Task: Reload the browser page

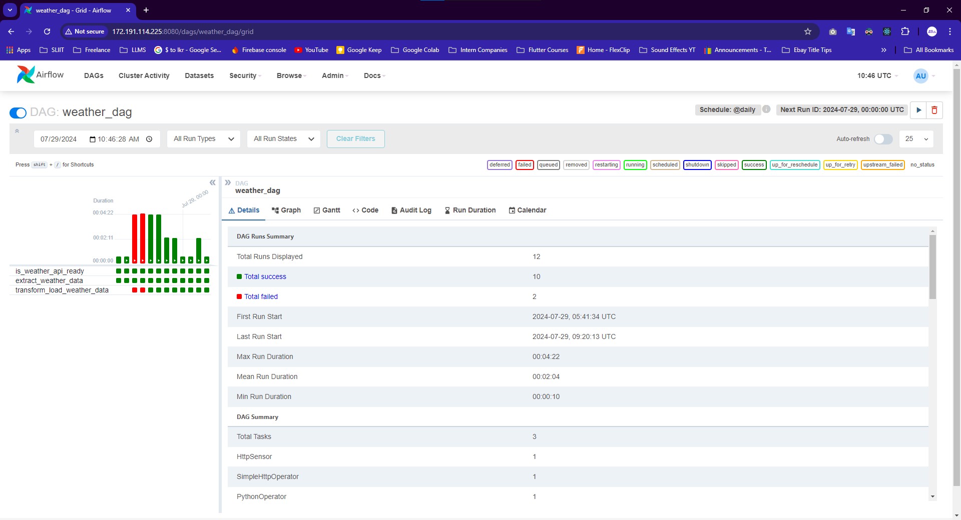Action: tap(47, 31)
